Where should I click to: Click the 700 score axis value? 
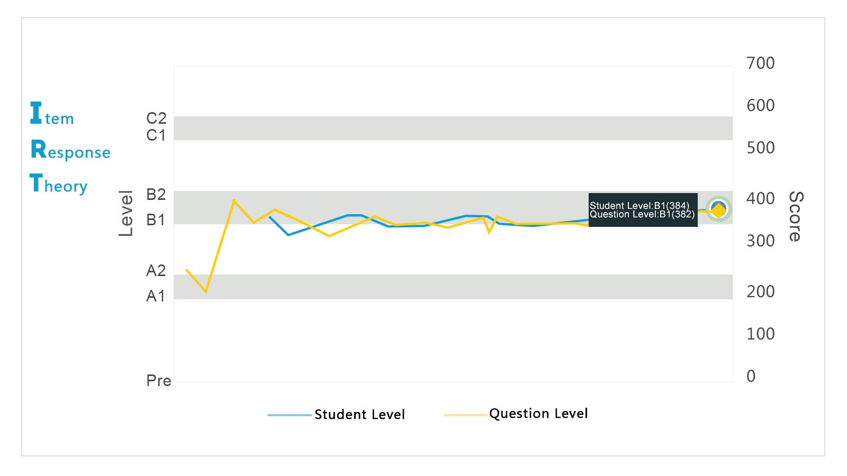point(761,63)
